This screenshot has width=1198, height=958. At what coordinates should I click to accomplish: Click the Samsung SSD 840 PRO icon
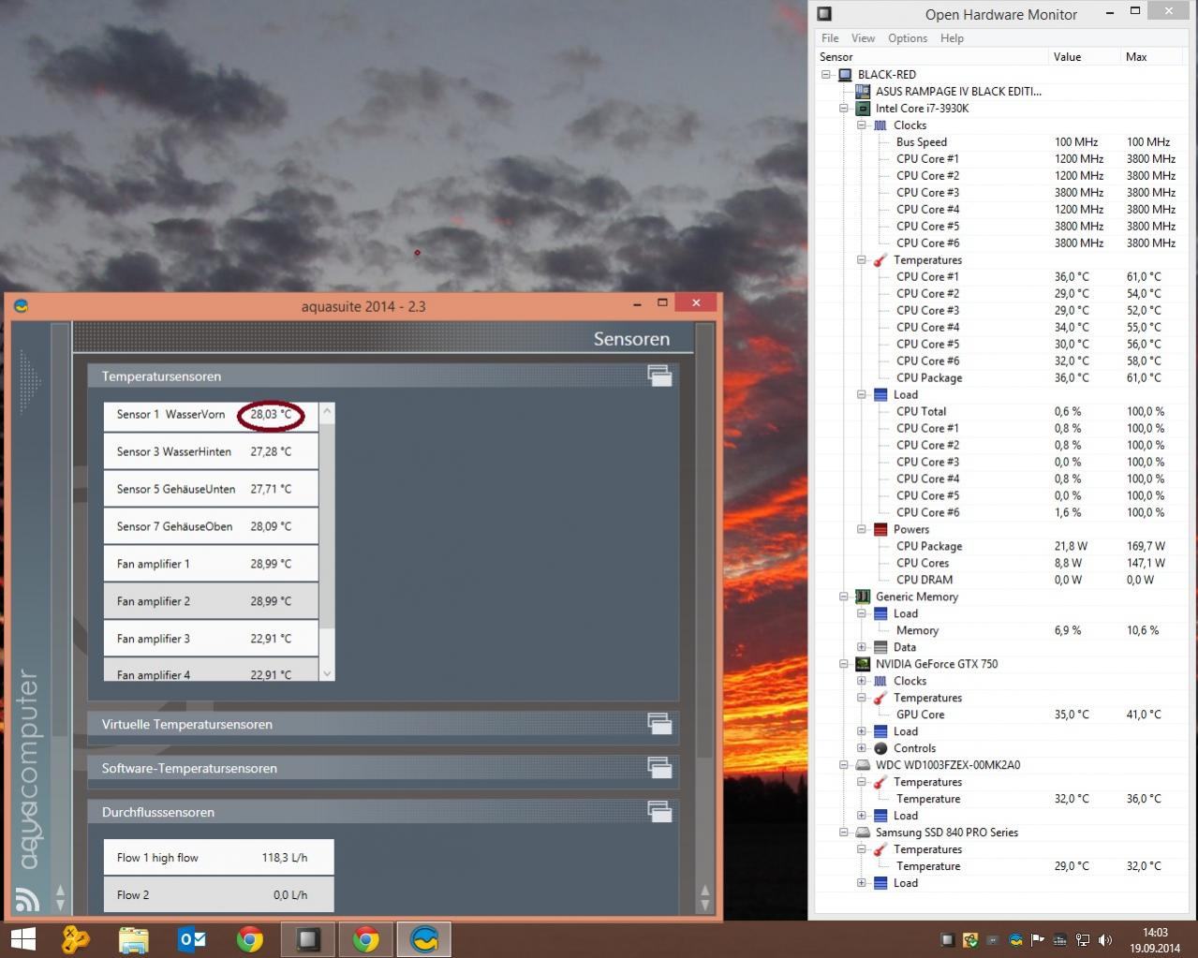click(x=863, y=833)
